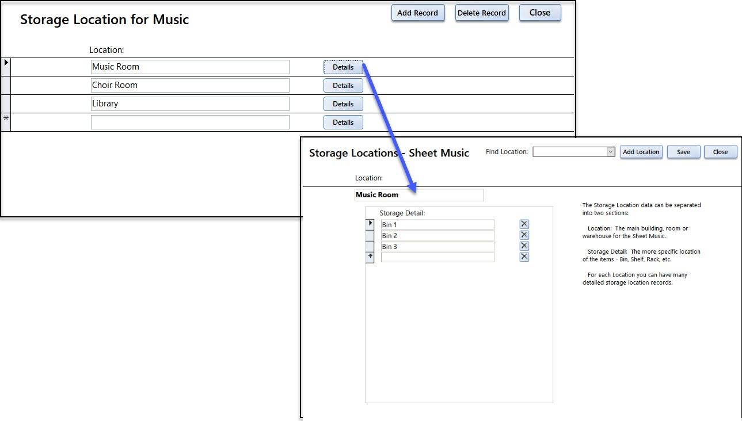The height and width of the screenshot is (421, 742).
Task: Click the Add Record button
Action: pyautogui.click(x=417, y=13)
